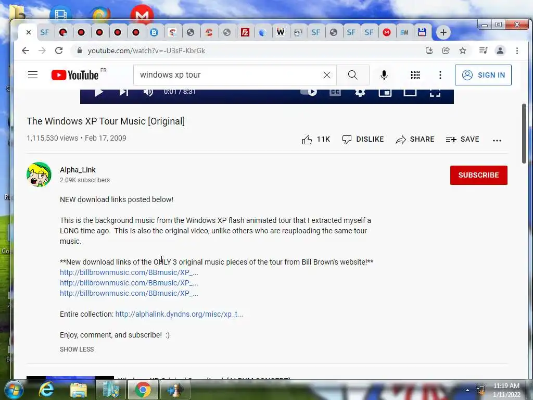Screen dimensions: 533x400
Task: Open the YouTube guide hamburger menu
Action: (33, 75)
